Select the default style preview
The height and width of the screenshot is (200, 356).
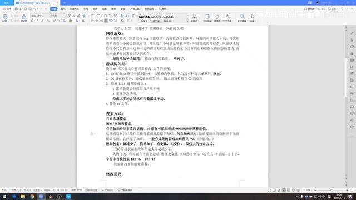tap(168, 18)
